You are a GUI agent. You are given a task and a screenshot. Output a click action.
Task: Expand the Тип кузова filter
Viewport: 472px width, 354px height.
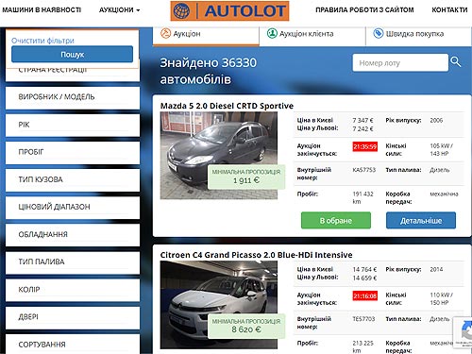73,180
